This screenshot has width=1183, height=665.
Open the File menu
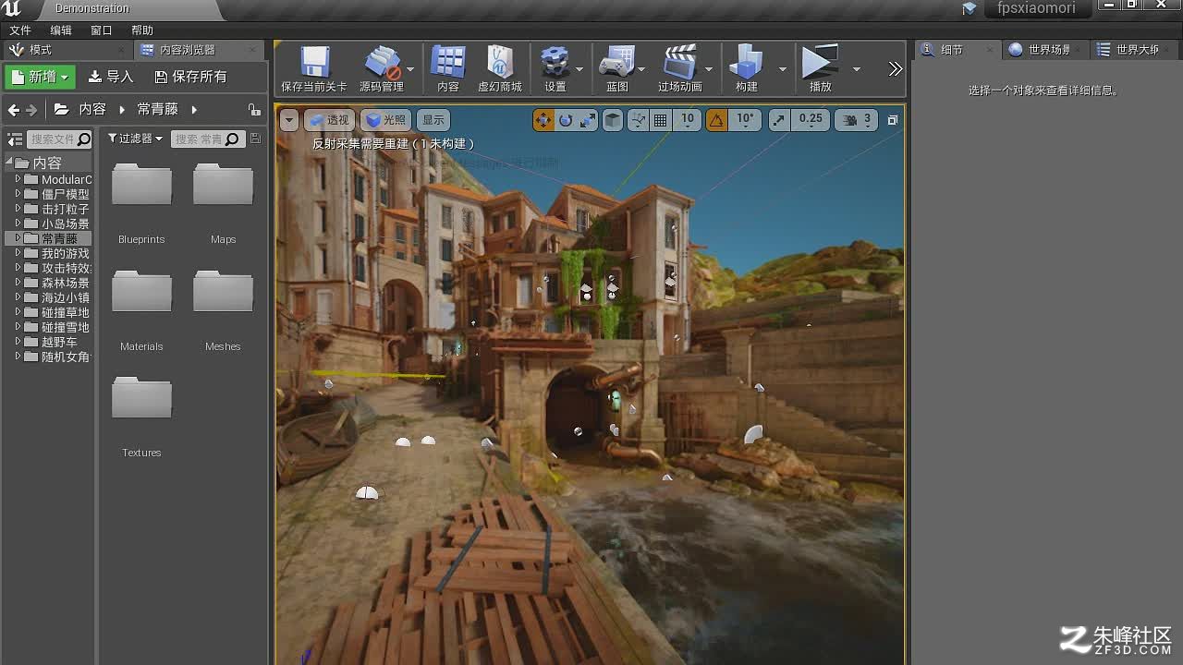click(x=20, y=30)
